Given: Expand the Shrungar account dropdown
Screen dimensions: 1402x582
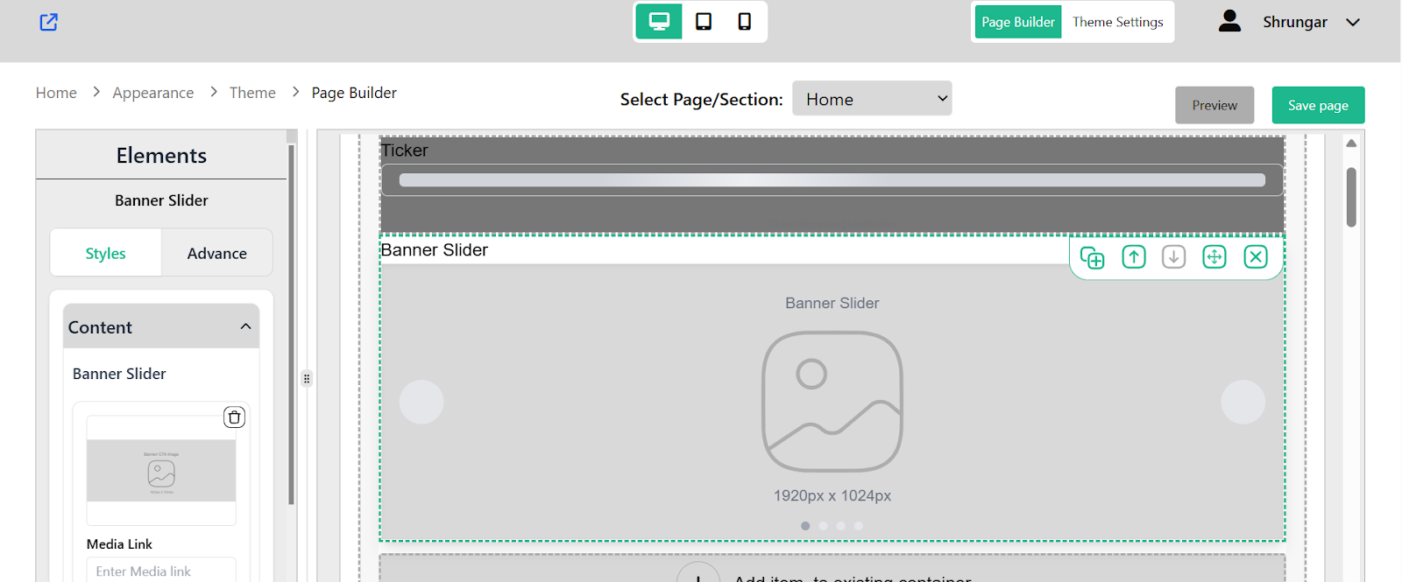Looking at the screenshot, I should 1353,22.
